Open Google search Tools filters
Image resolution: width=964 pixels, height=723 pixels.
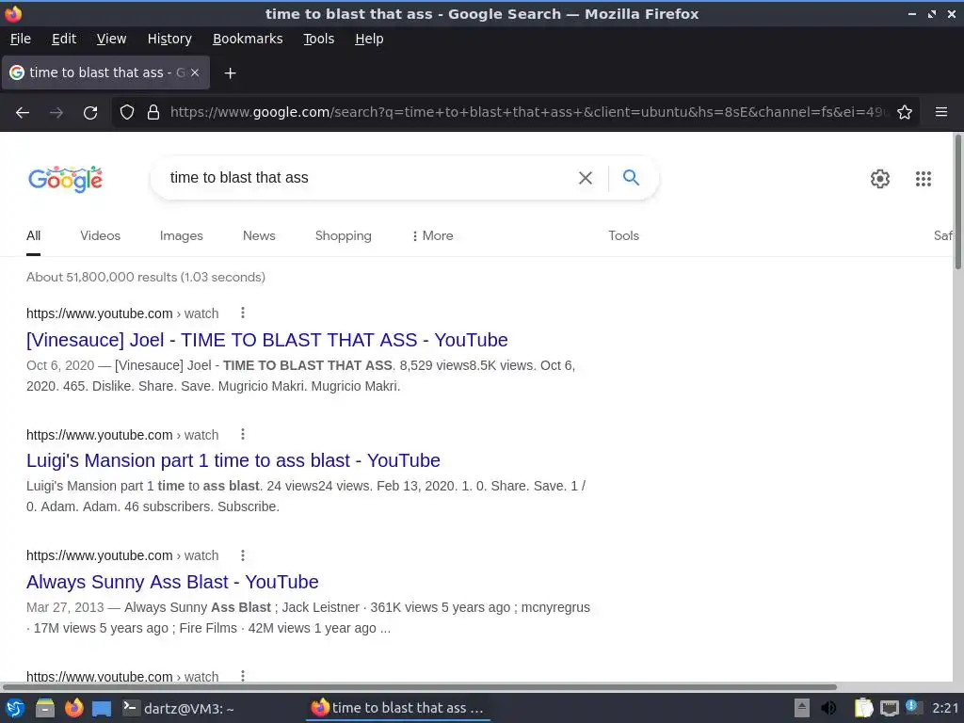[623, 236]
